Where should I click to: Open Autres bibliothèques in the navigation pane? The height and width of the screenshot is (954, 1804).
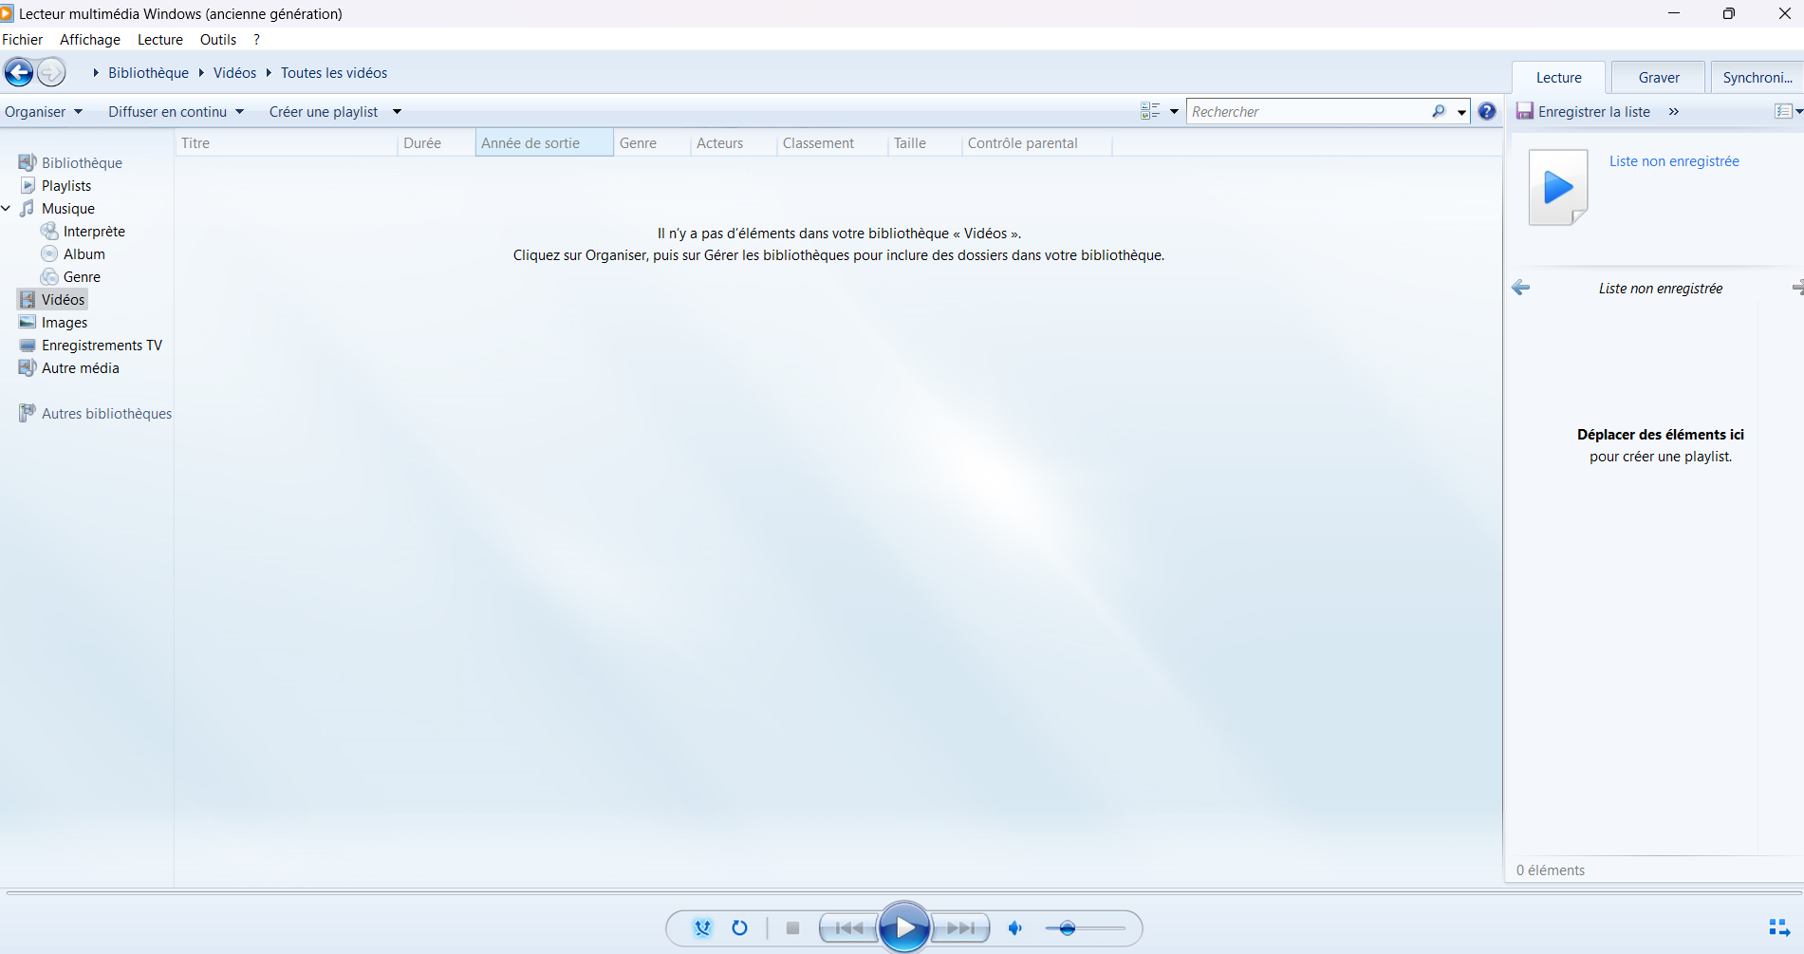click(106, 413)
